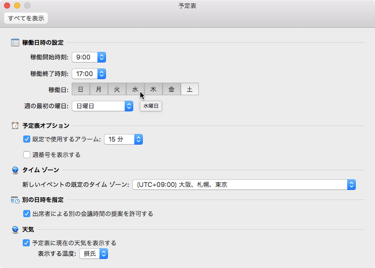Open the (UTC+09:00) 大阪、札幌、東京 time zone dropdown
The image size is (375, 268).
coord(244,185)
